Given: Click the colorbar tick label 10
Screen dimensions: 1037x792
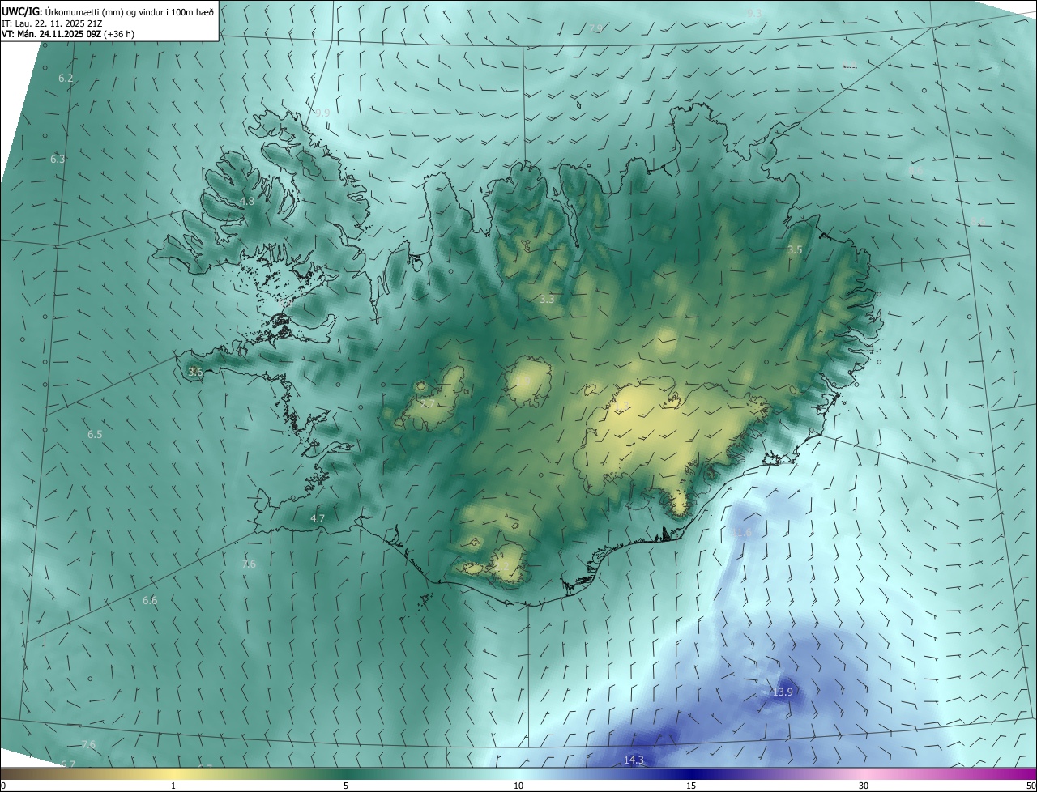Looking at the screenshot, I should [518, 786].
